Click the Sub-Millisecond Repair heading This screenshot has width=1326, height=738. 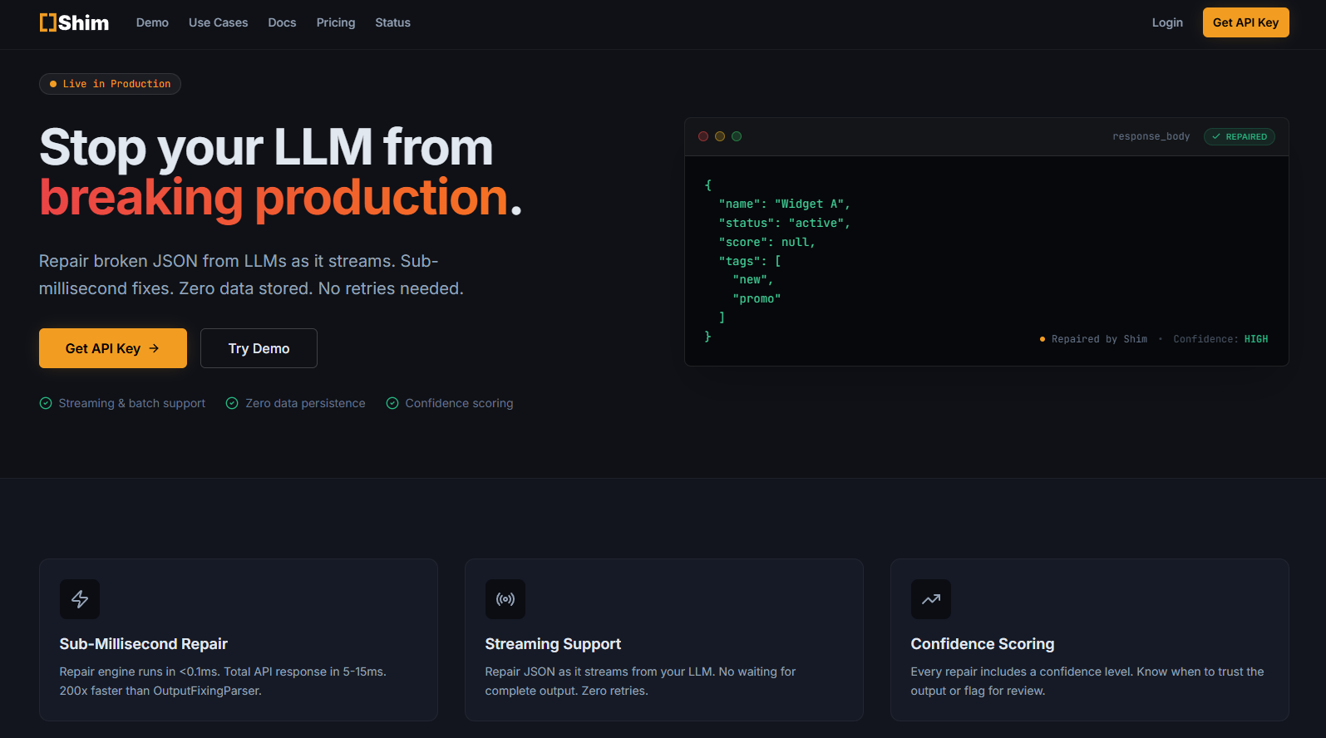click(143, 644)
